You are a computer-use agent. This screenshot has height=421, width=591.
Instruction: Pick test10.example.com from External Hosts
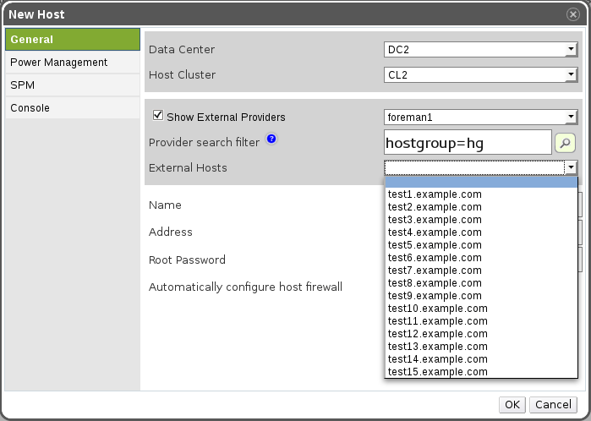(x=437, y=309)
